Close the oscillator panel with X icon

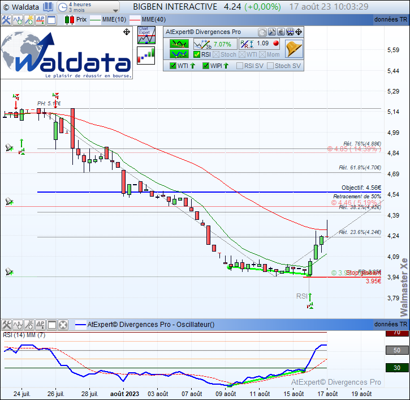[63, 325]
